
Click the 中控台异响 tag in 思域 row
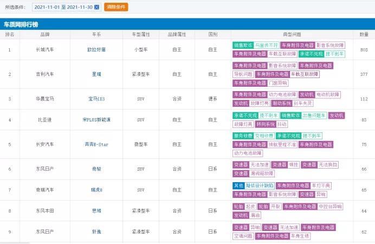coord(330,207)
